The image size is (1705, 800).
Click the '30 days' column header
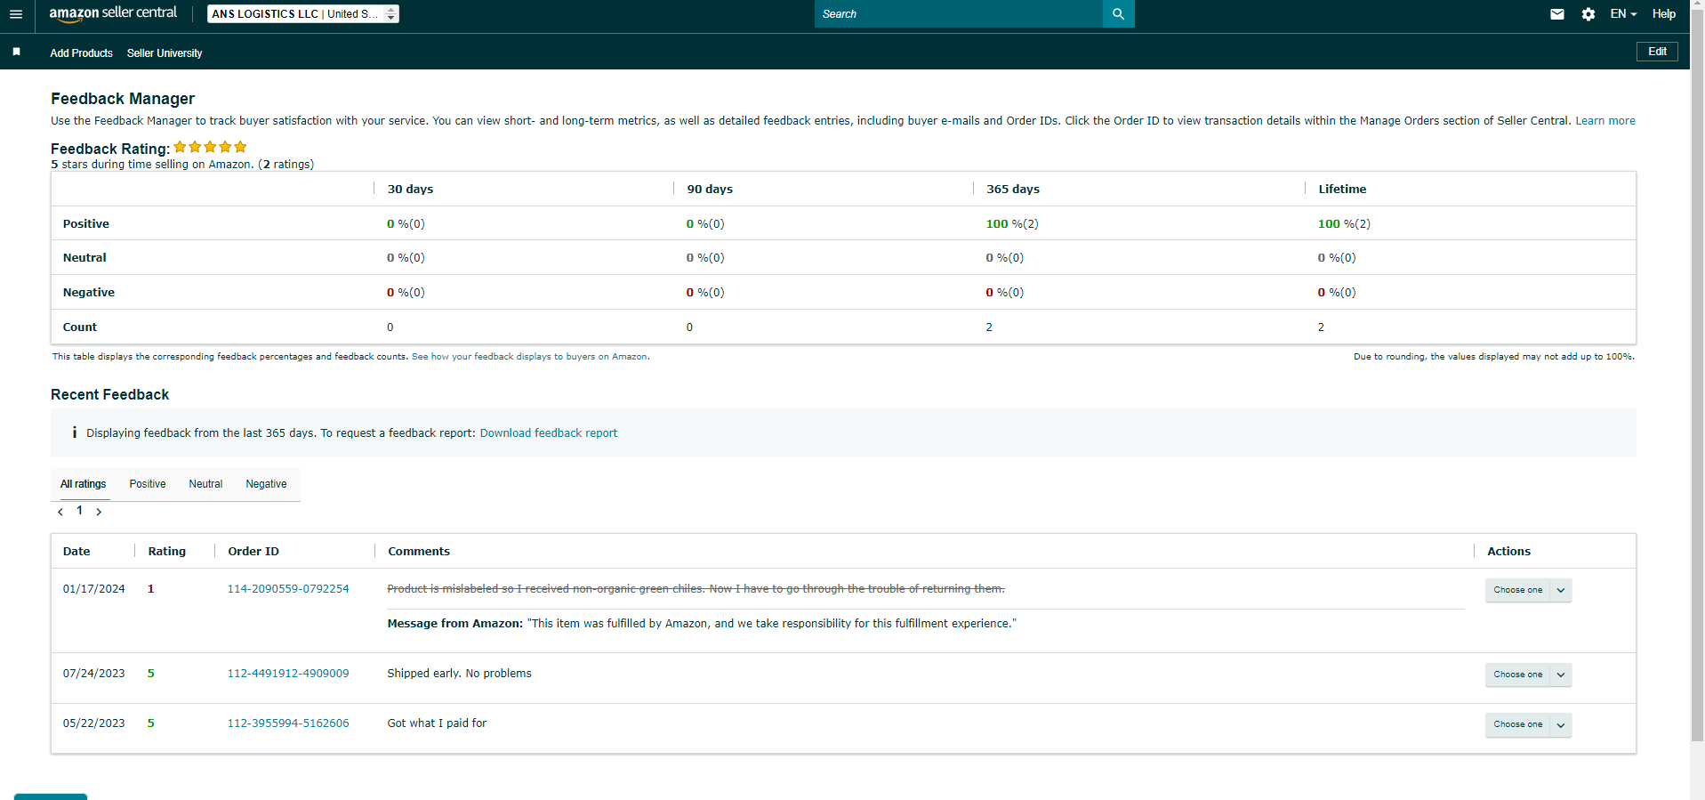[x=410, y=190]
